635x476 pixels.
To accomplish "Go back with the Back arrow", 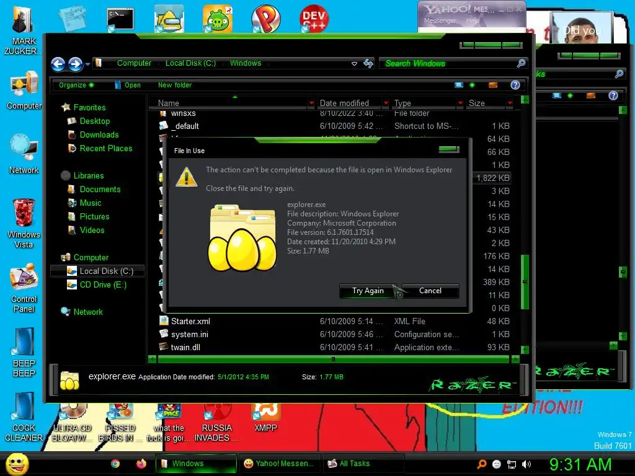I will pyautogui.click(x=58, y=64).
